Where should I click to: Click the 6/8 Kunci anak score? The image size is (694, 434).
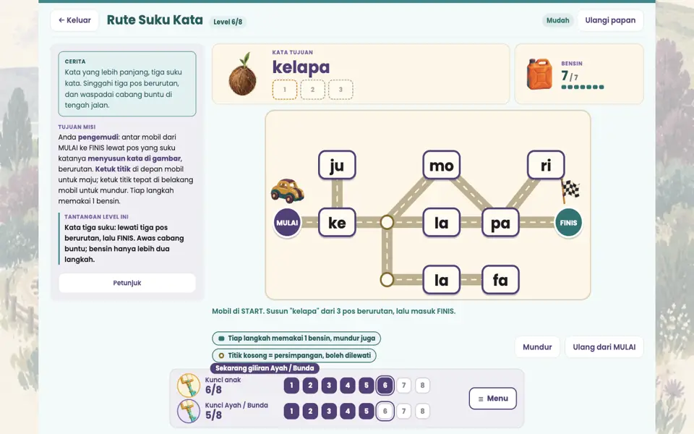[x=213, y=390]
